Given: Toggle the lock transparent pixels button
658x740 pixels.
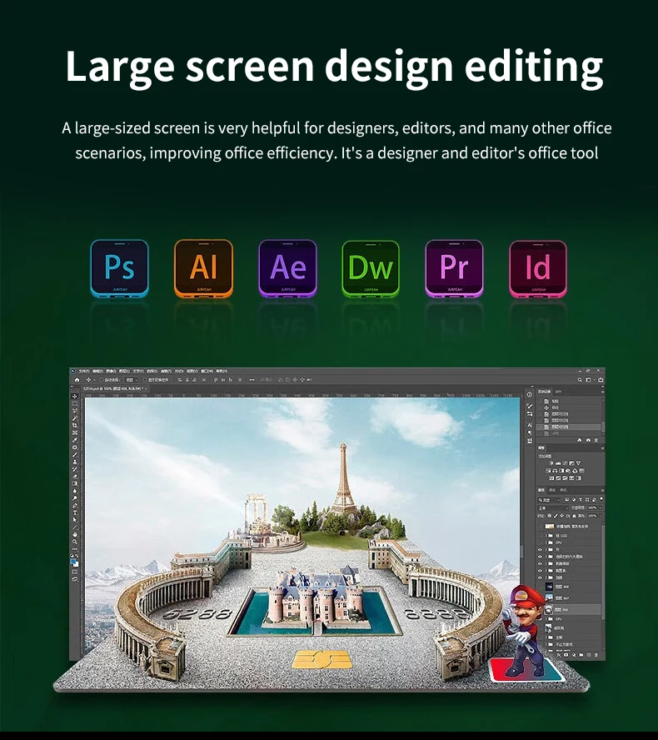Looking at the screenshot, I should (x=550, y=515).
